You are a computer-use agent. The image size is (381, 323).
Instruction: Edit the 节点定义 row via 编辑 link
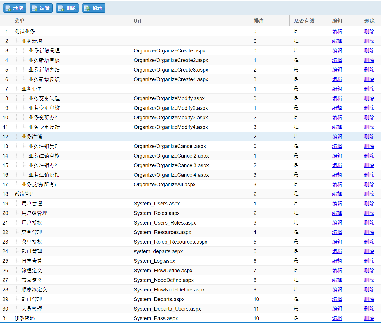[x=337, y=280]
